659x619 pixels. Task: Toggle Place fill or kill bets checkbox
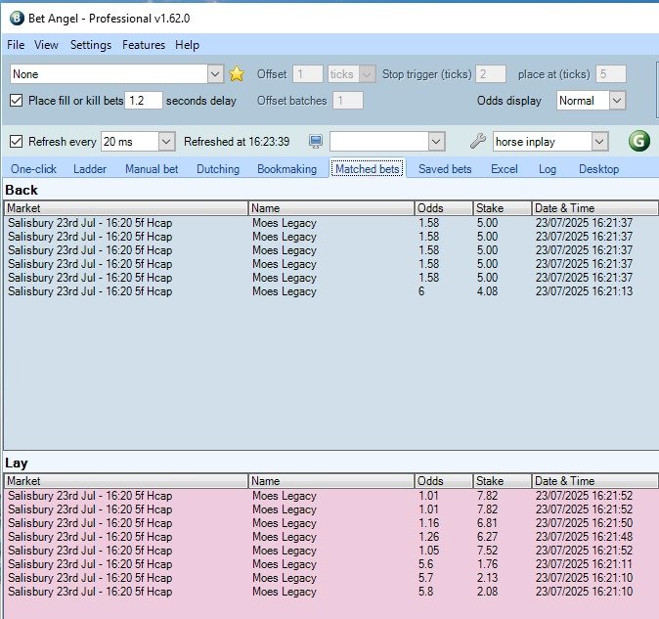click(16, 101)
